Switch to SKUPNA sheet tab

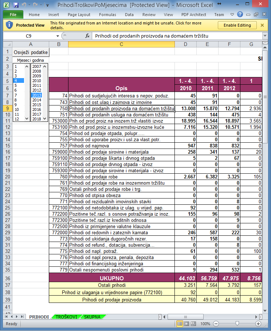92,317
